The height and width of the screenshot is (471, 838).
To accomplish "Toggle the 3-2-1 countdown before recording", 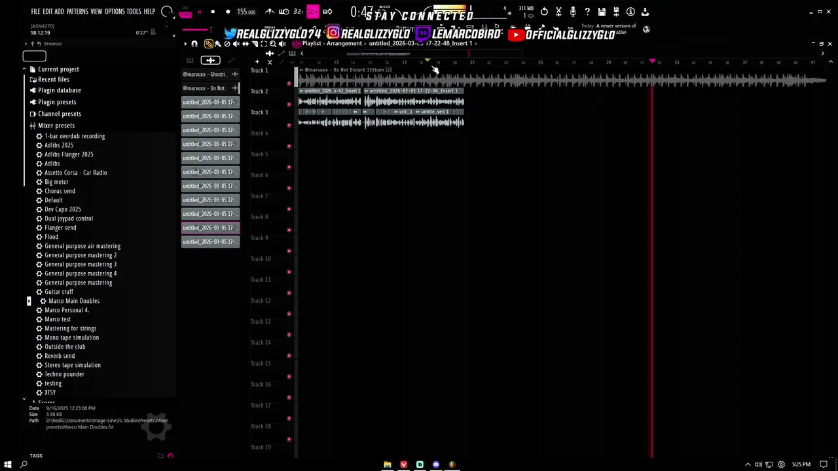I will [299, 12].
